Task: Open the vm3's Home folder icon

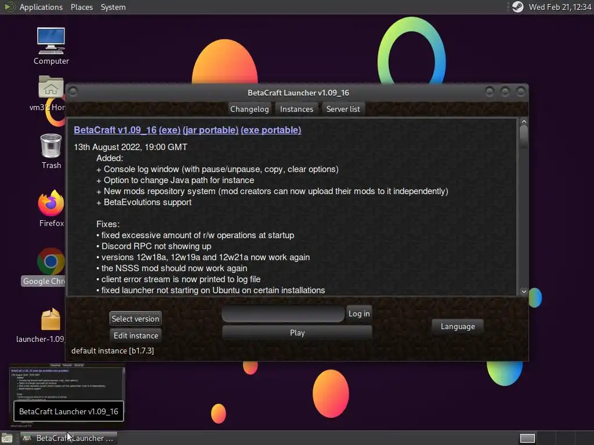Action: pyautogui.click(x=50, y=93)
